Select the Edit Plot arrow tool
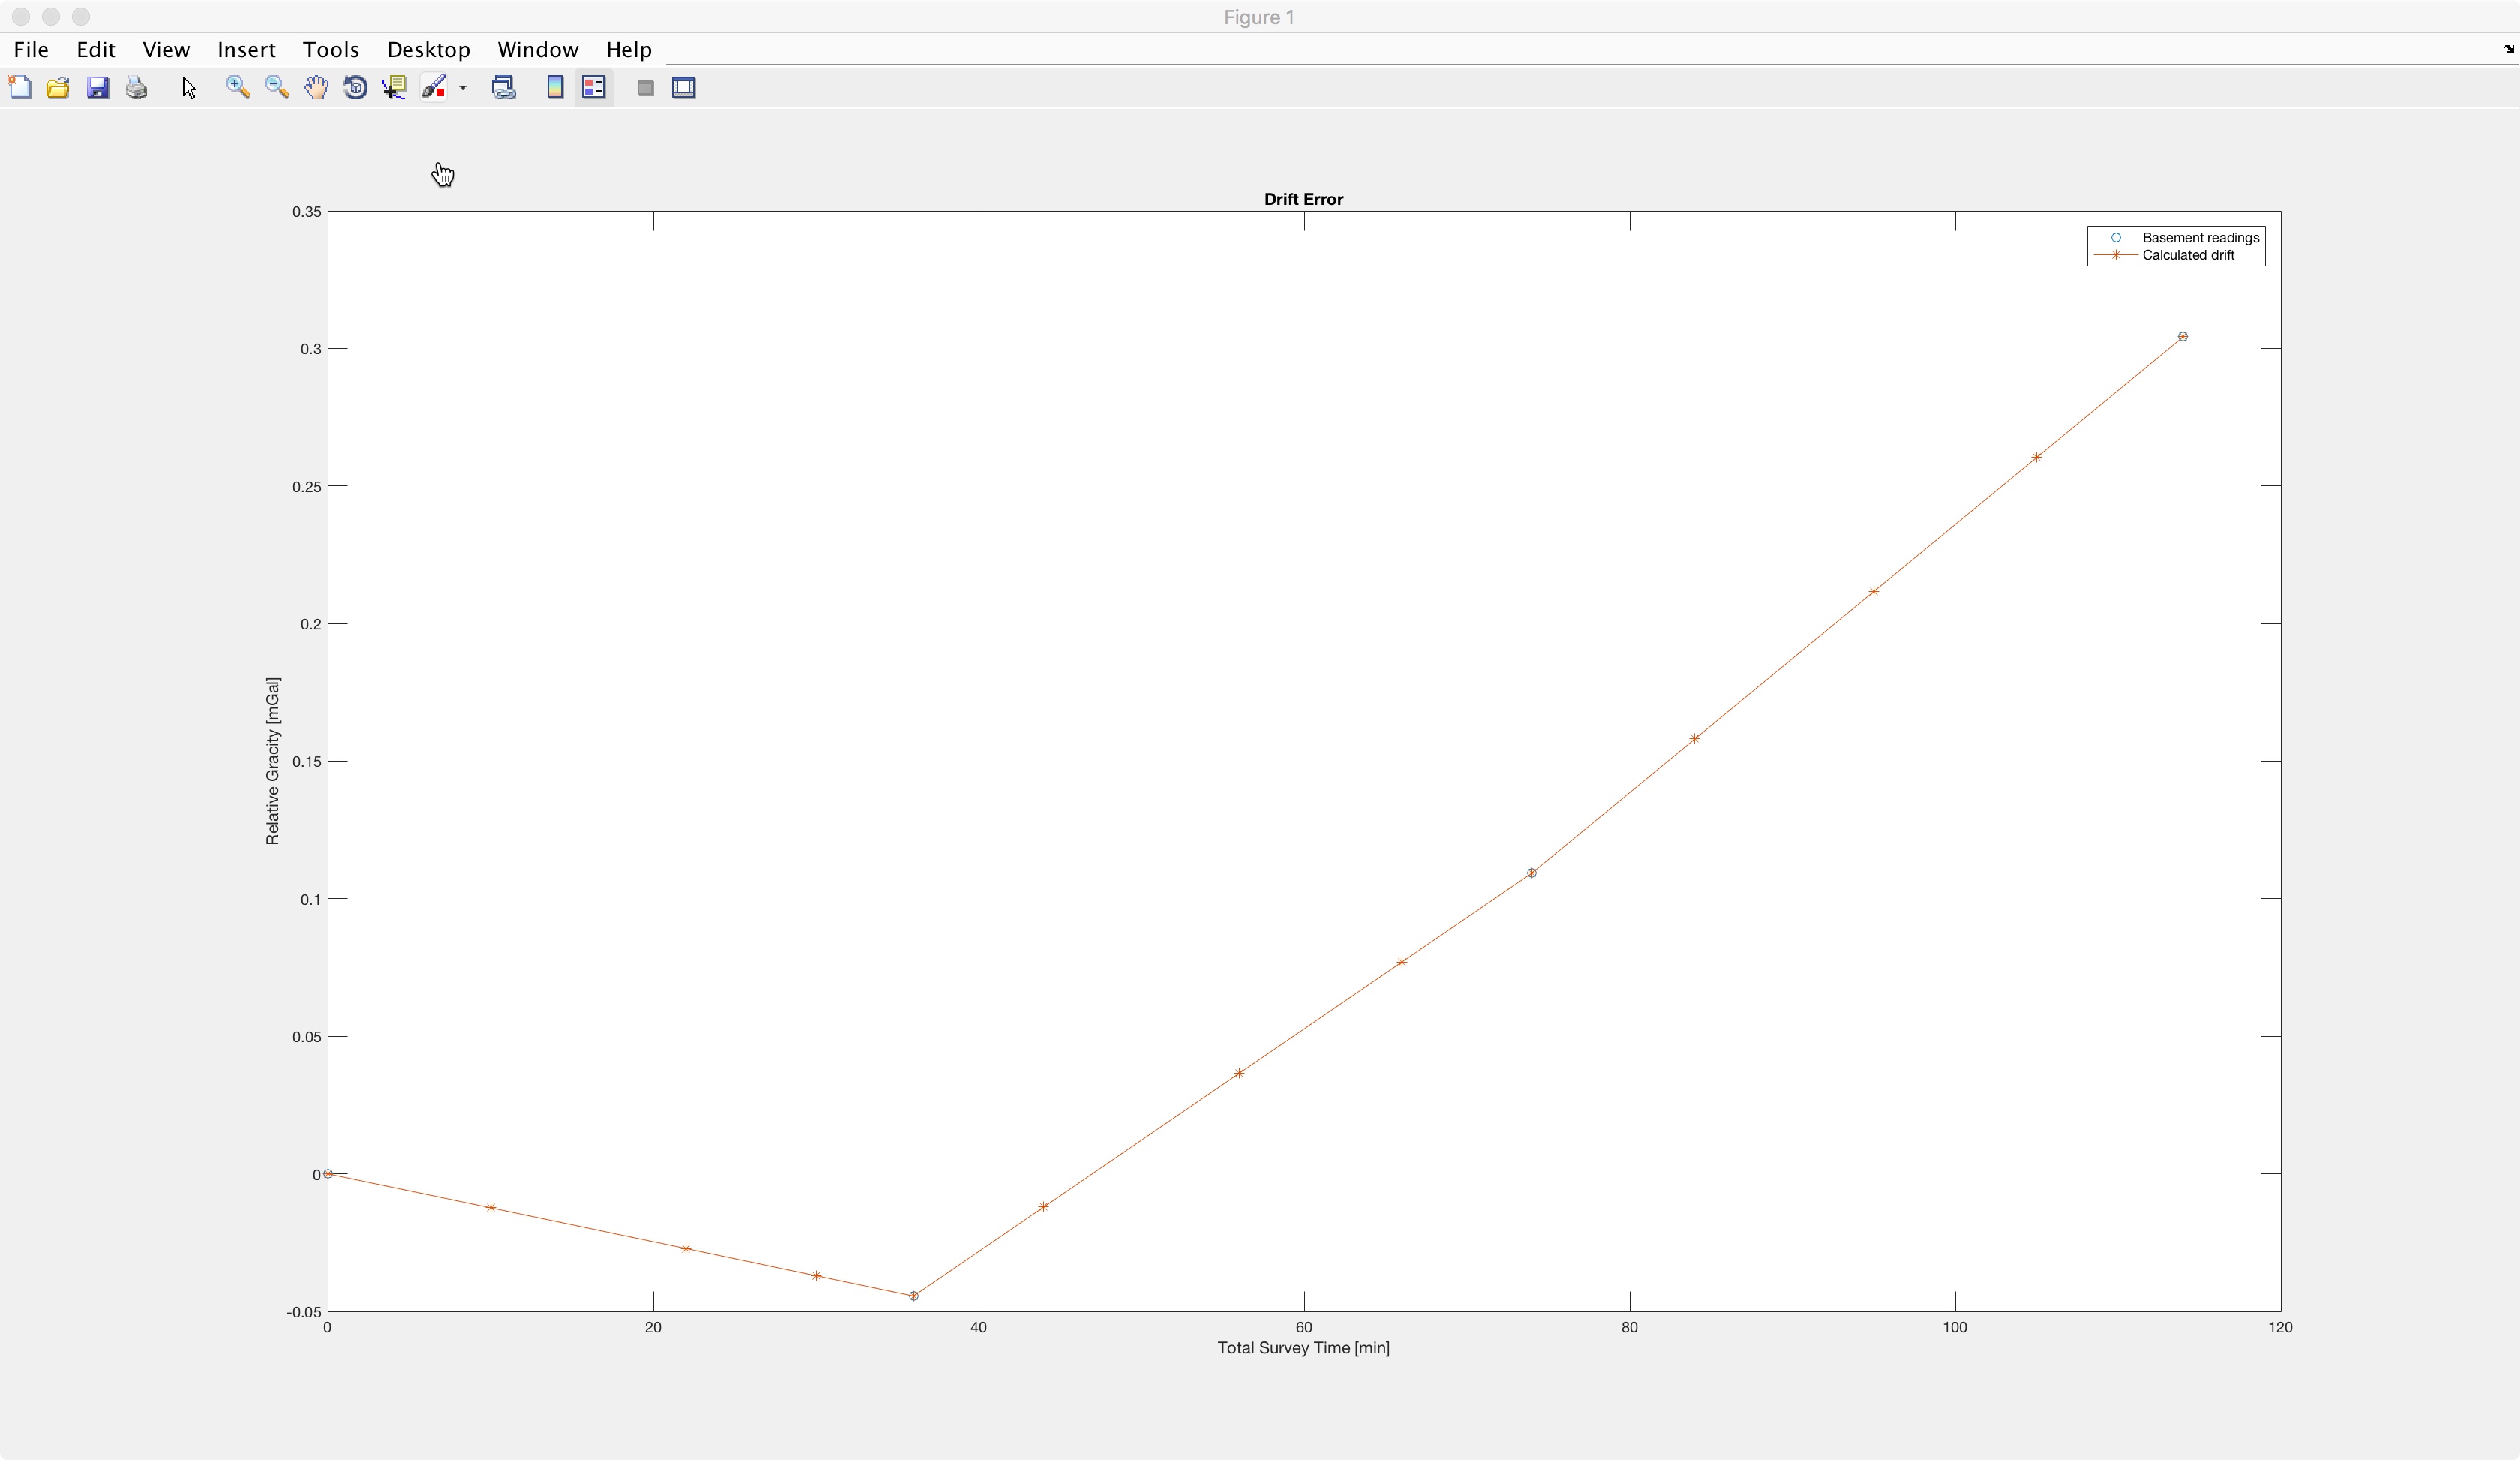The width and height of the screenshot is (2520, 1460). pos(189,88)
